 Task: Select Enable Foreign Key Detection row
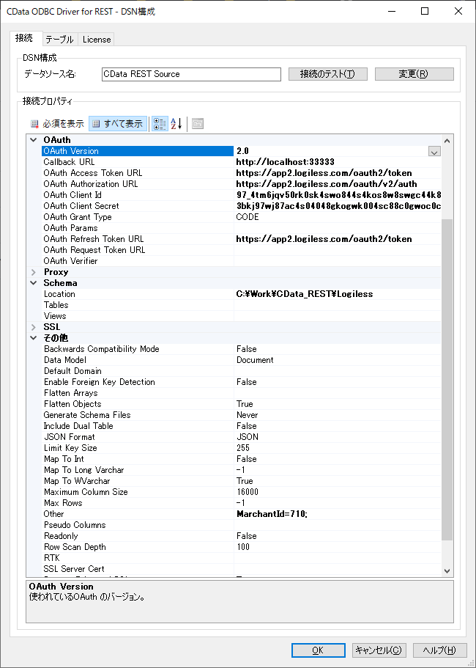click(242, 382)
